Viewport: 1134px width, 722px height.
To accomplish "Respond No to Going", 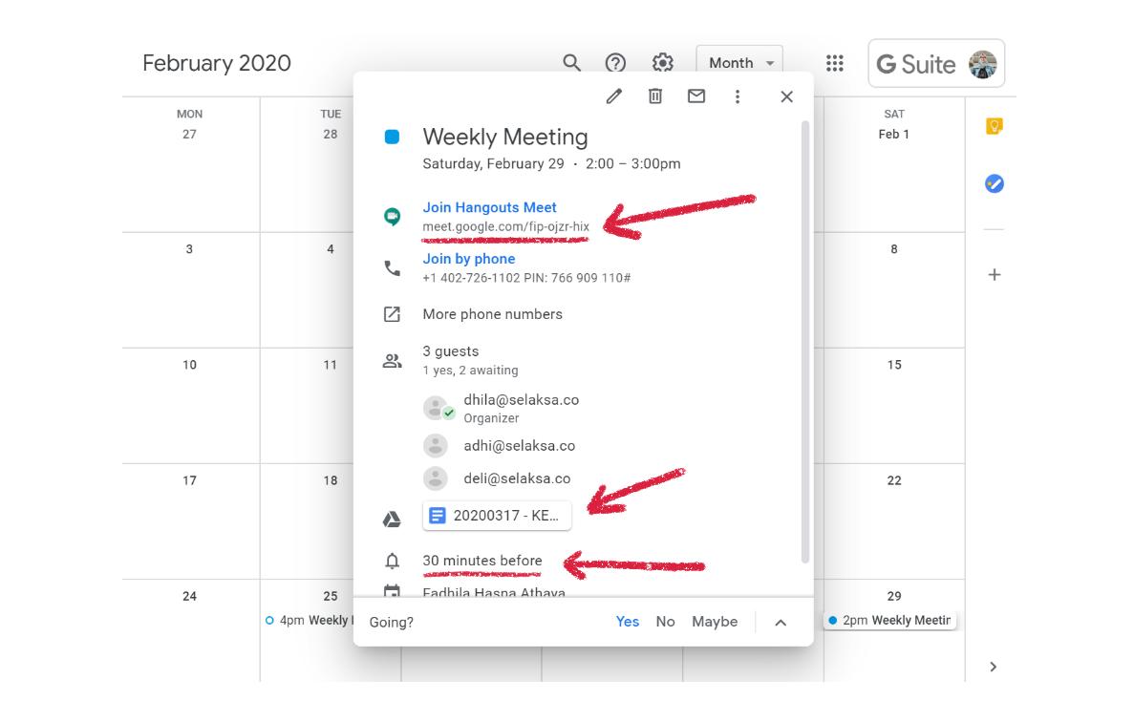I will (665, 622).
